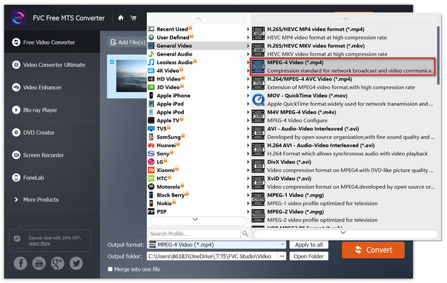Image resolution: width=447 pixels, height=283 pixels.
Task: Choose XviD Video (*.avi) format
Action: (x=344, y=183)
